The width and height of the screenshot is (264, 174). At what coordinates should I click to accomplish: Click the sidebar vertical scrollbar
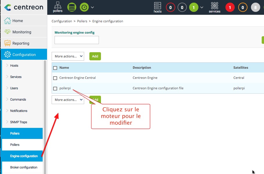[x=45, y=116]
